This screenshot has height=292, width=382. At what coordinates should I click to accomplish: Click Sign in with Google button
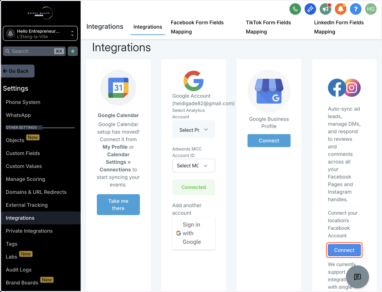pyautogui.click(x=194, y=233)
